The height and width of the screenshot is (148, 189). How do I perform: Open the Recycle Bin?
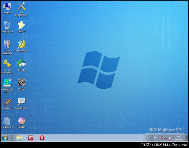click(x=7, y=27)
